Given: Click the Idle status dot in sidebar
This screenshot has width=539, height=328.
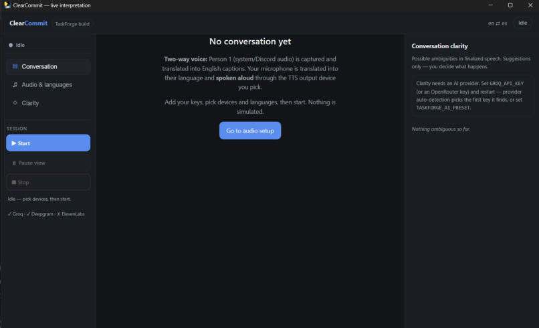Looking at the screenshot, I should click(x=11, y=45).
